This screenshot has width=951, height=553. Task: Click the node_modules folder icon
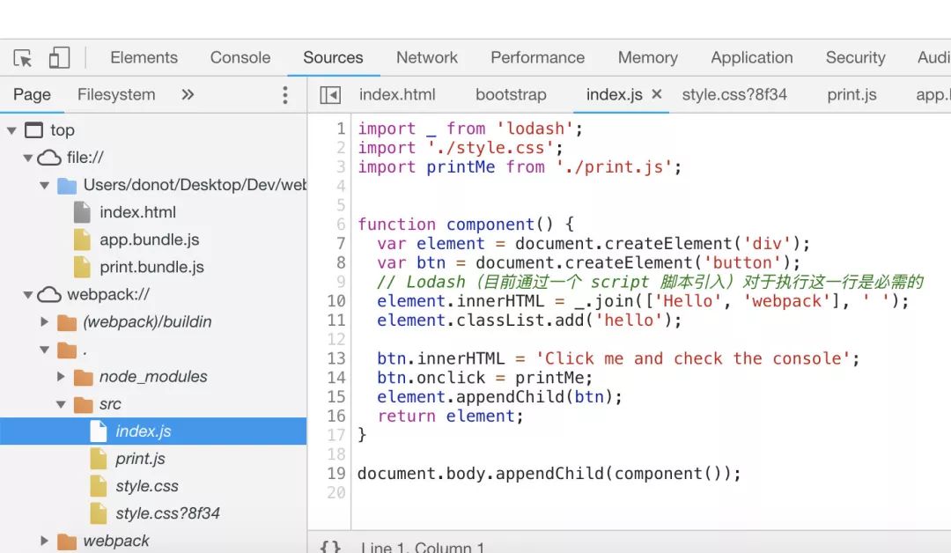point(83,377)
